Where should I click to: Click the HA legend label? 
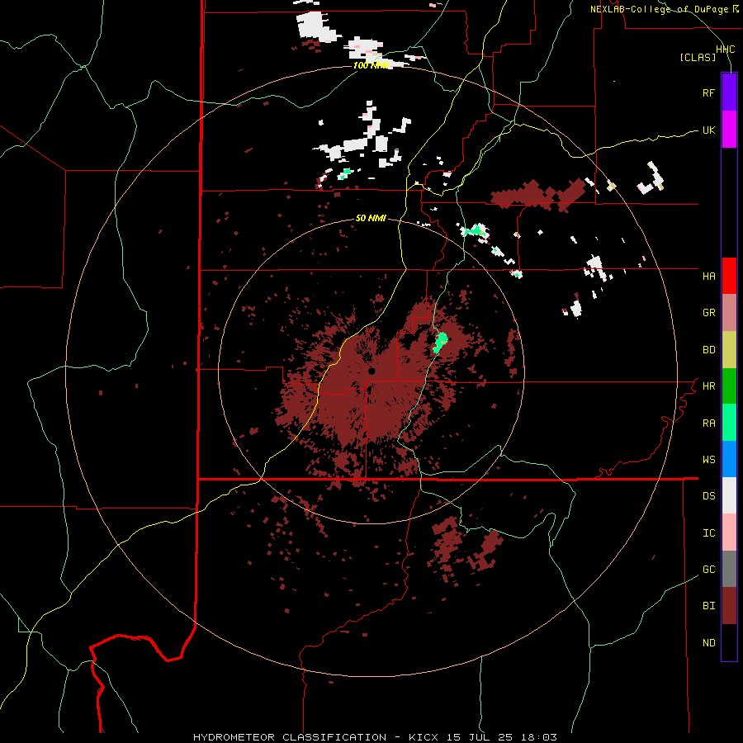pyautogui.click(x=708, y=277)
